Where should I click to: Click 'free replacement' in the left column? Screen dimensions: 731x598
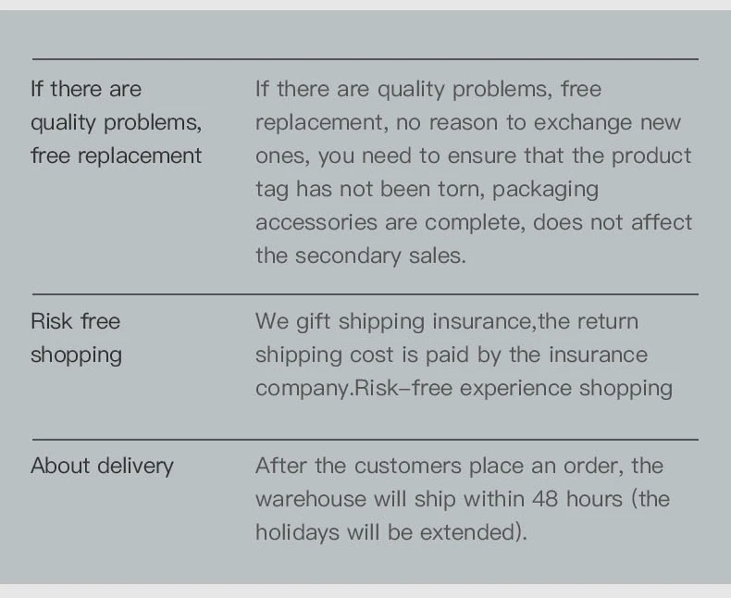[116, 156]
